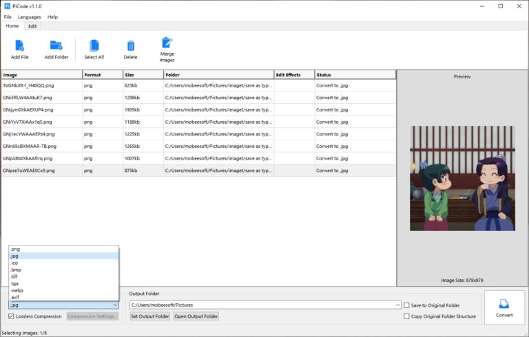The image size is (529, 337).
Task: Expand the output folder path dropdown
Action: click(397, 305)
